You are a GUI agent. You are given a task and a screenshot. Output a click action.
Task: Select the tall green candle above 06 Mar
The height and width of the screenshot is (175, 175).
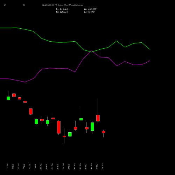tap(92, 127)
